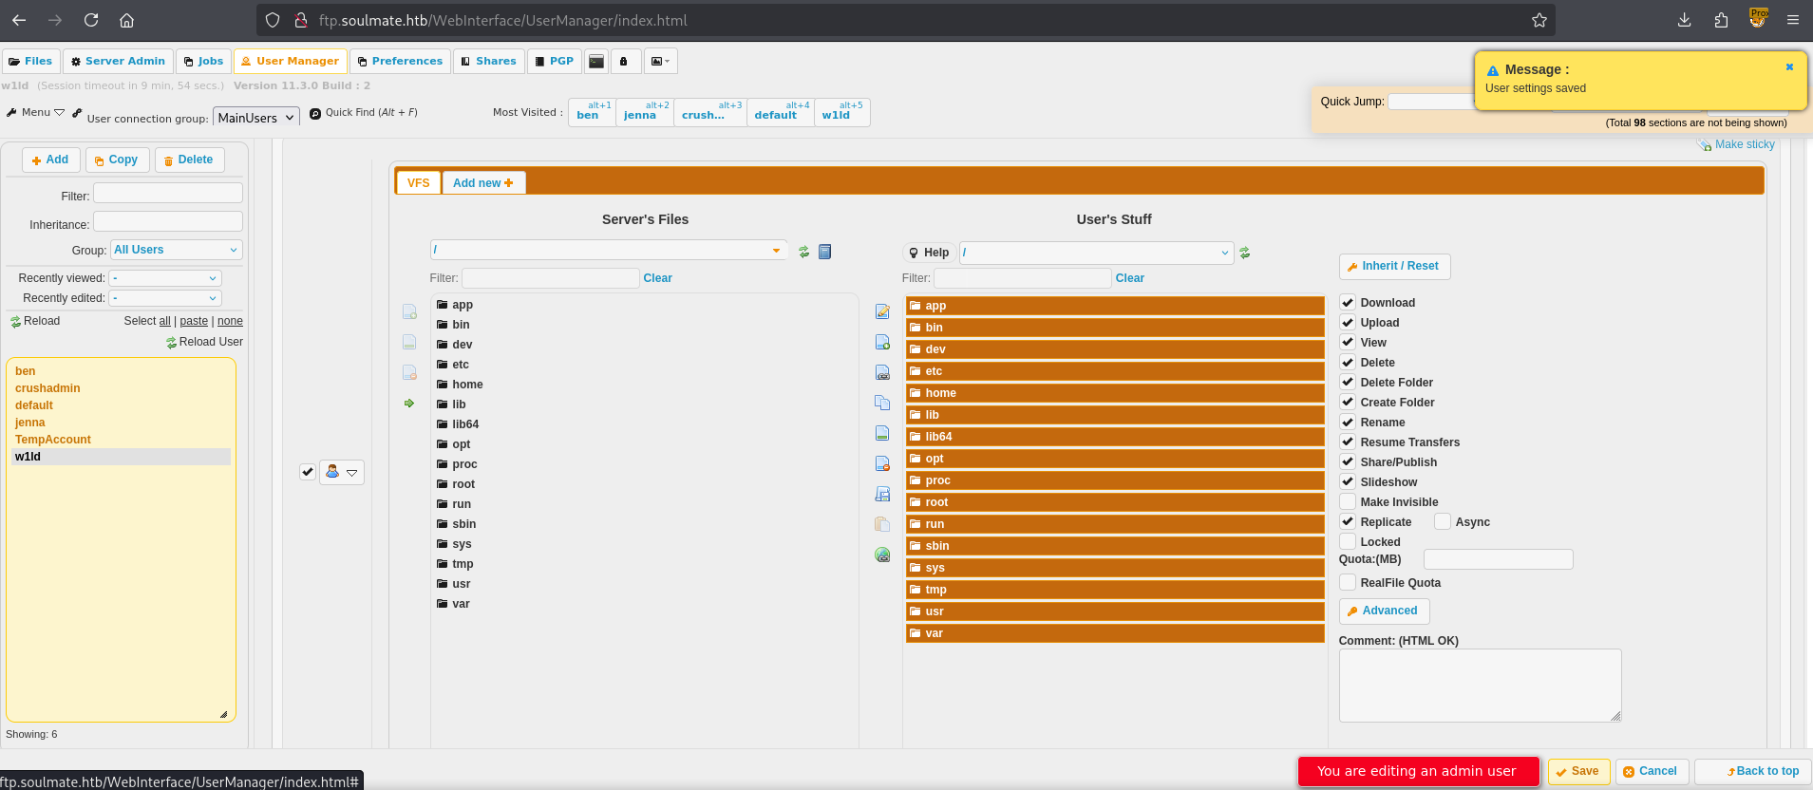Click the Inherit / Reset button
This screenshot has height=790, width=1813.
[1393, 266]
